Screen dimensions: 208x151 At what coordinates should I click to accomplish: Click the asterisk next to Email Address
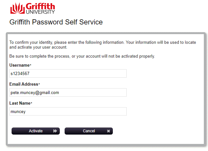click(x=39, y=85)
